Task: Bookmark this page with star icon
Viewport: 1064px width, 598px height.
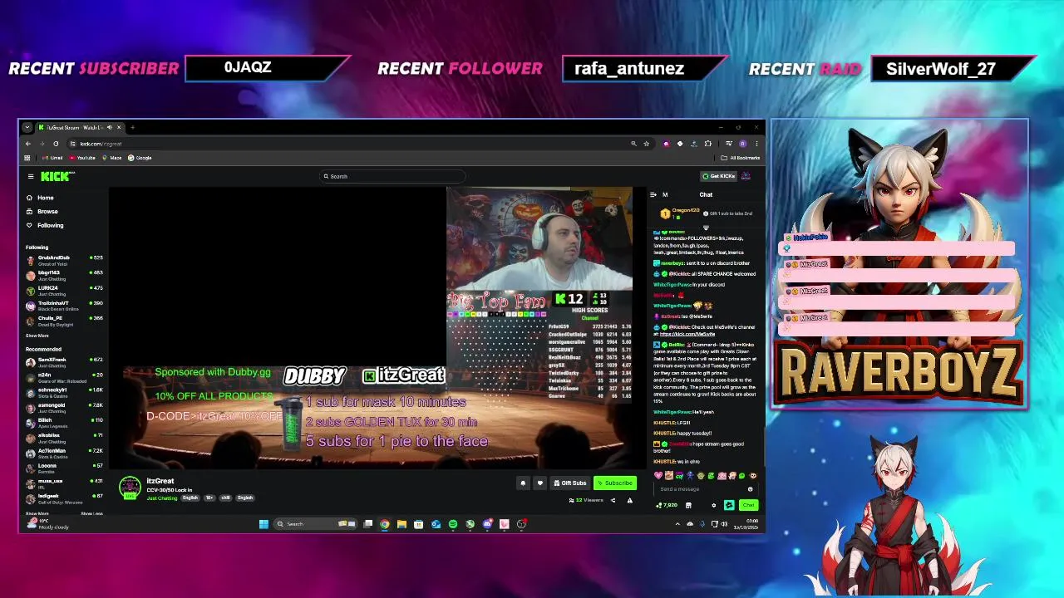Action: point(646,144)
